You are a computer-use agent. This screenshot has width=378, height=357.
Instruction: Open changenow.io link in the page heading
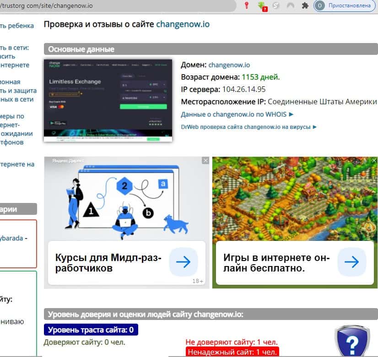point(183,24)
